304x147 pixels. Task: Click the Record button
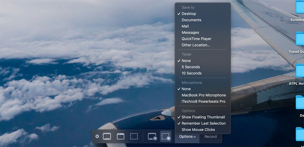coord(210,136)
